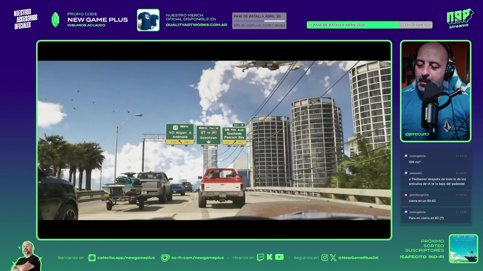Click 'Miranos en' label
This screenshot has width=483, height=271.
pyautogui.click(x=243, y=258)
